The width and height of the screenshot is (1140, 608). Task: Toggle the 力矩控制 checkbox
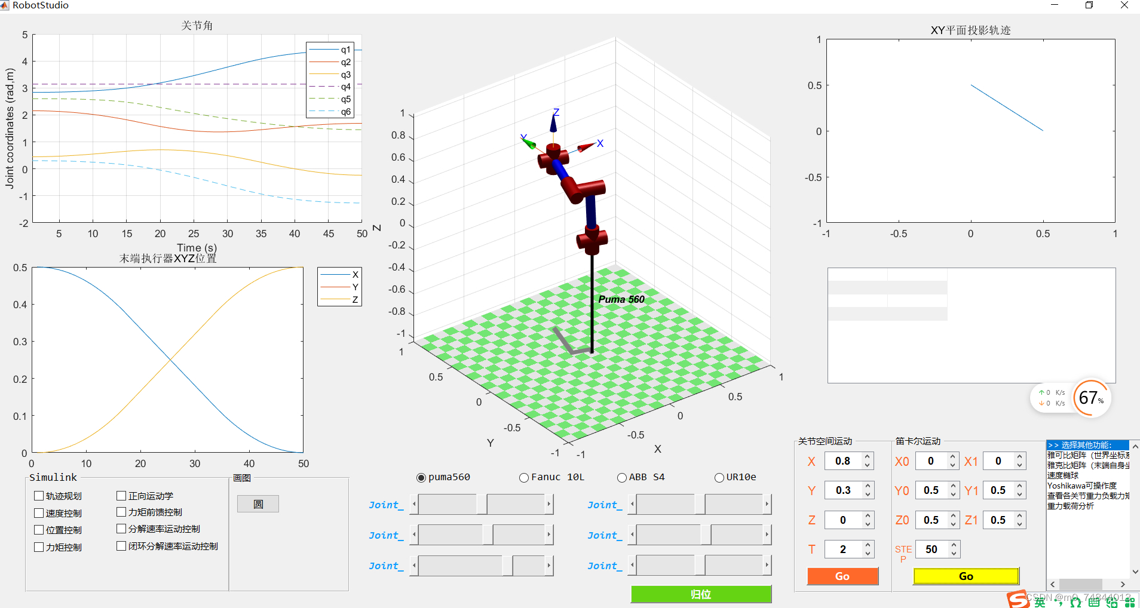point(39,547)
